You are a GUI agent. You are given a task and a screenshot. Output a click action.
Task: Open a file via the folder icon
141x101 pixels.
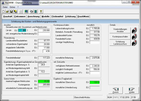(x=7, y=12)
